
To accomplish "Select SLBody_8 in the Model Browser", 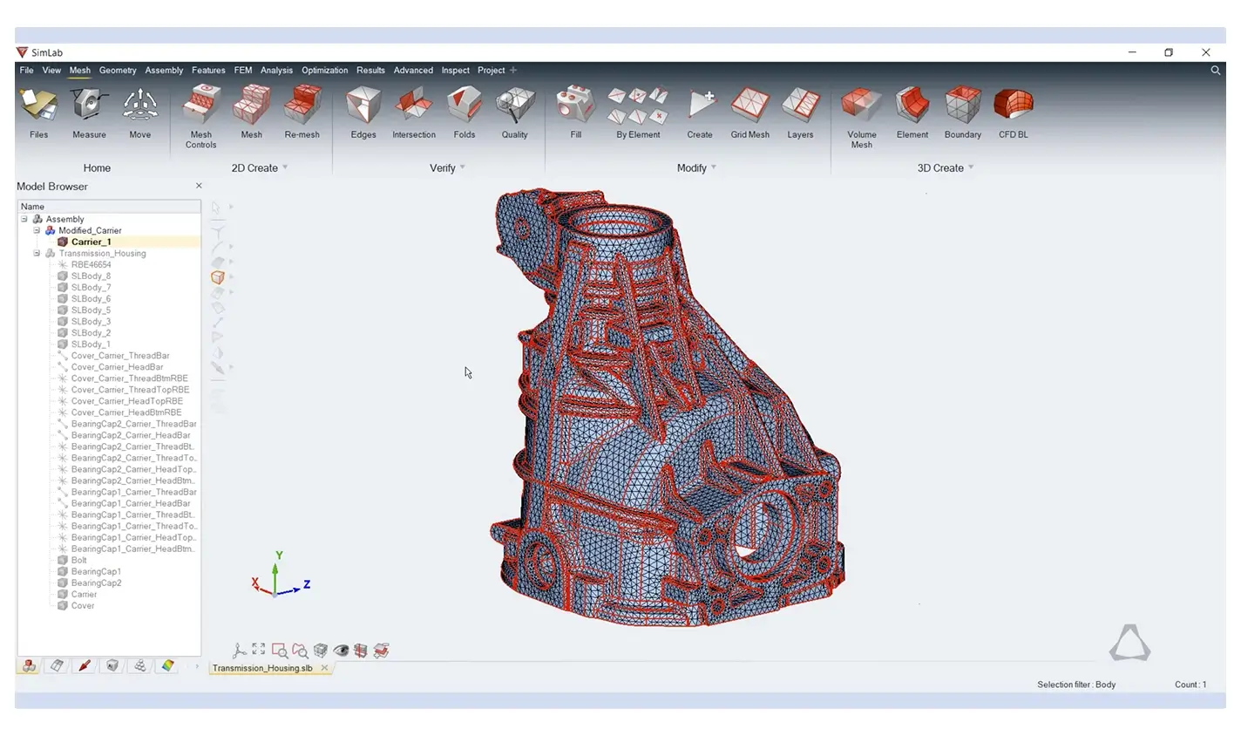I will click(91, 276).
